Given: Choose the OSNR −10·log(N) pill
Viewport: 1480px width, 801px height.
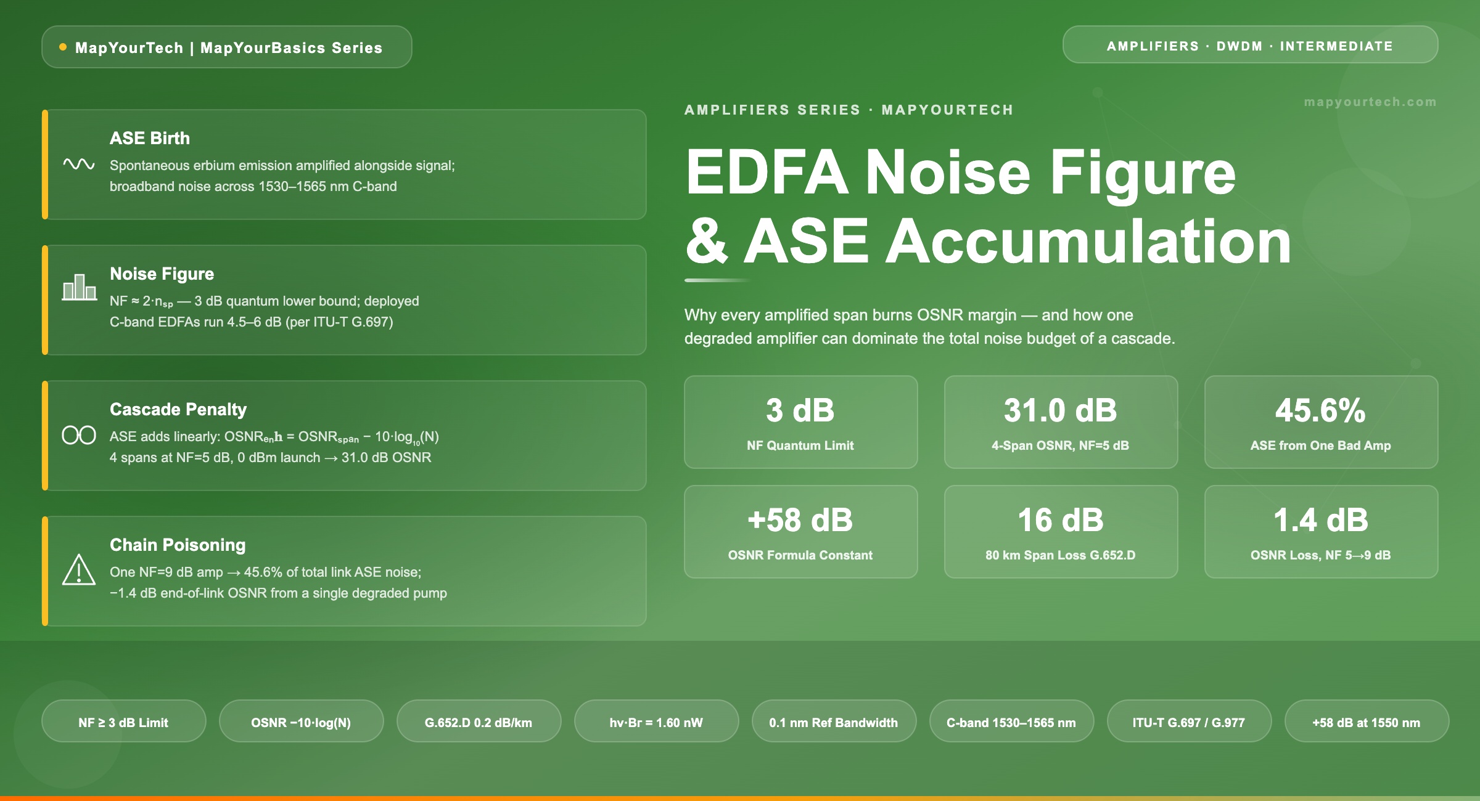Looking at the screenshot, I should click(301, 722).
